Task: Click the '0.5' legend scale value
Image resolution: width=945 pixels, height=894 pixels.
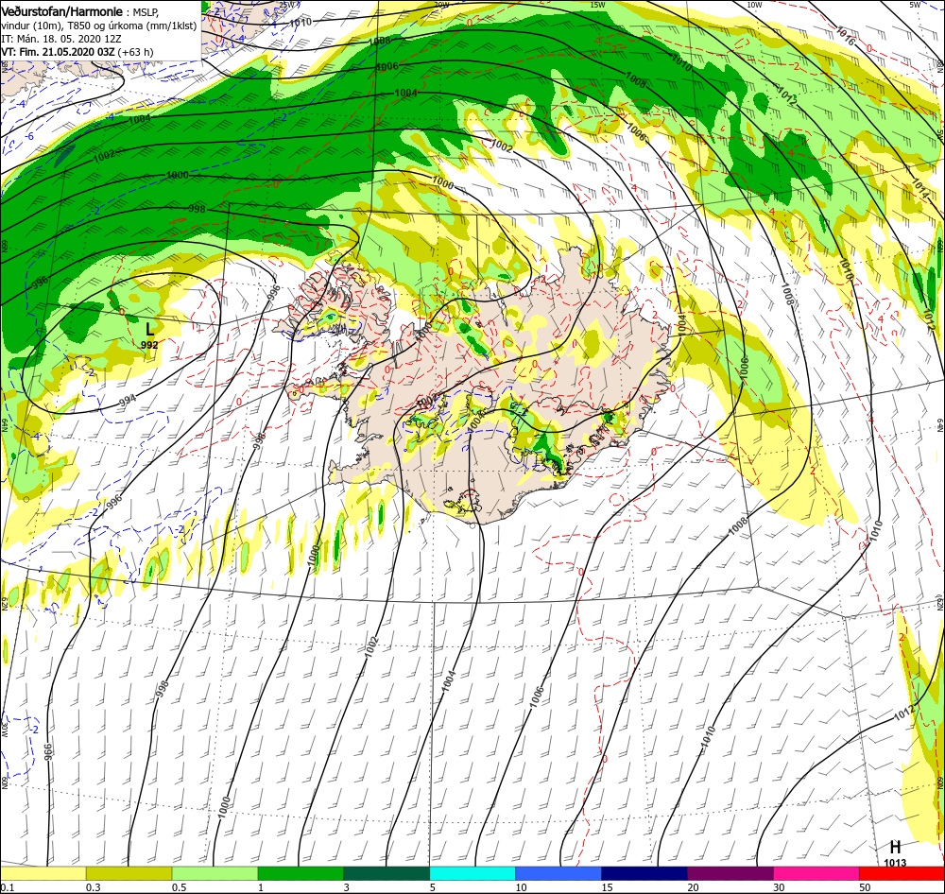Action: click(x=179, y=887)
